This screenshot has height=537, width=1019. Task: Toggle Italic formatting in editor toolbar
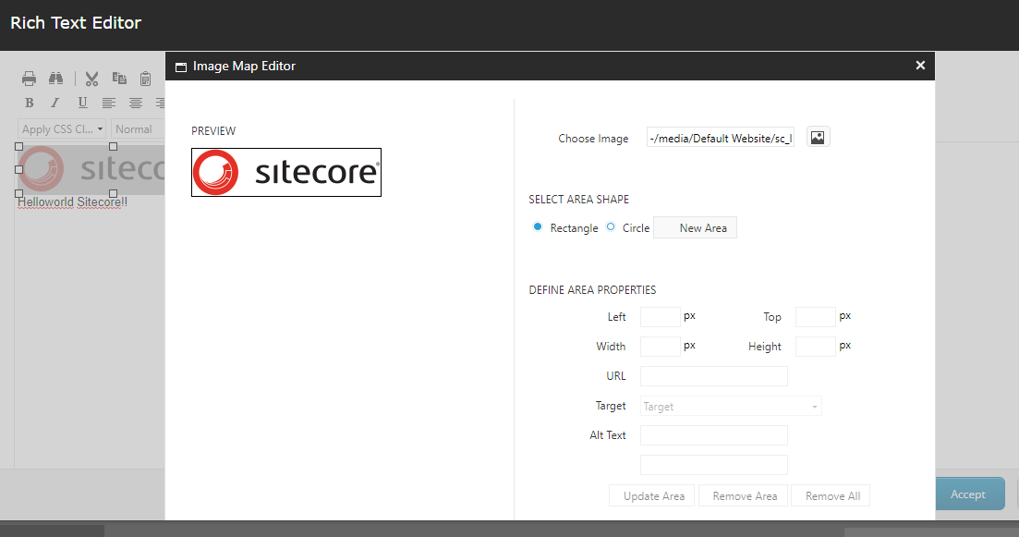coord(55,103)
